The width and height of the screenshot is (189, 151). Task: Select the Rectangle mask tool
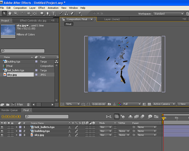coord(42,13)
